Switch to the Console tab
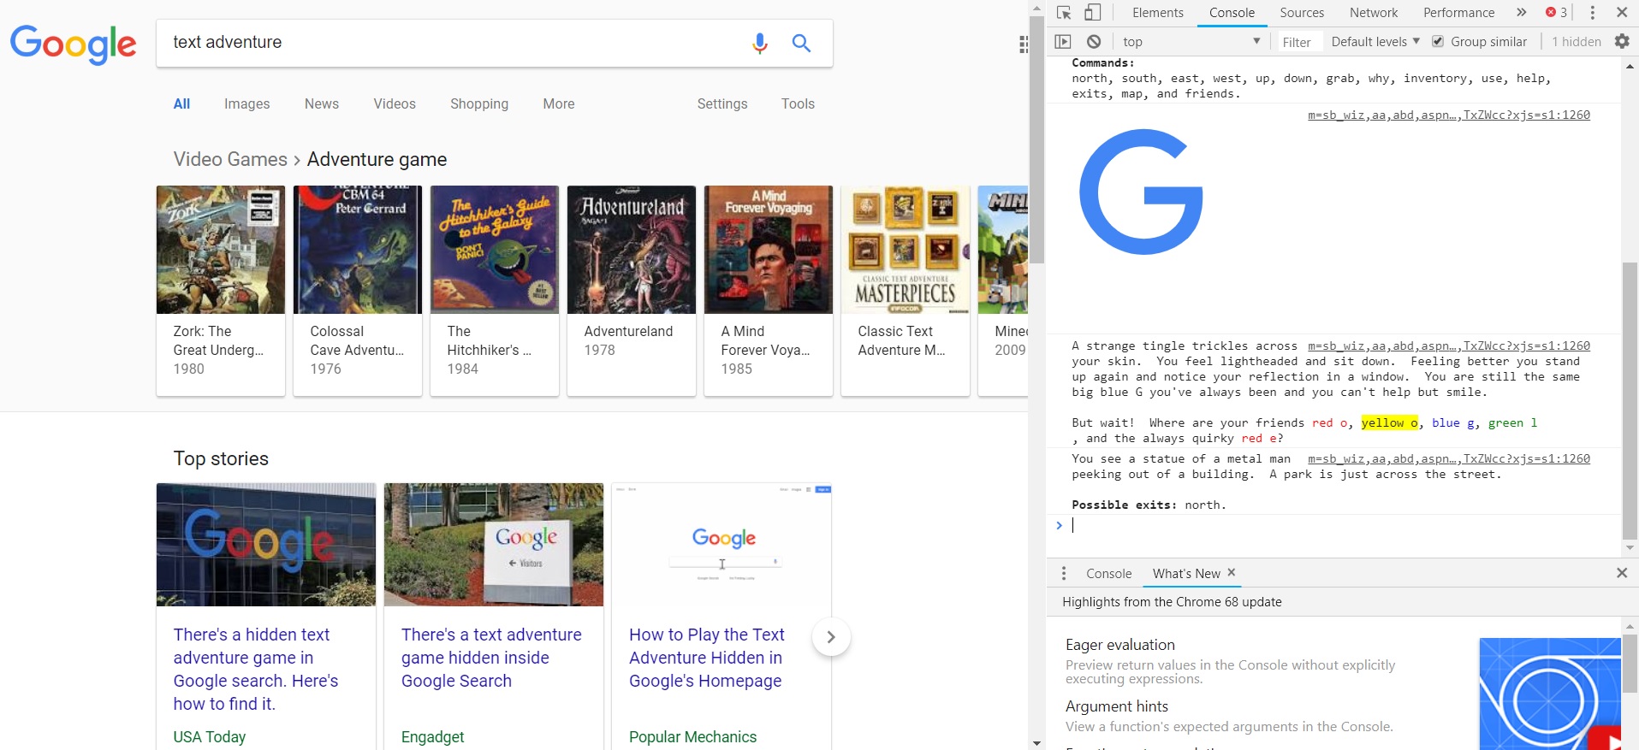The height and width of the screenshot is (750, 1639). point(1232,13)
